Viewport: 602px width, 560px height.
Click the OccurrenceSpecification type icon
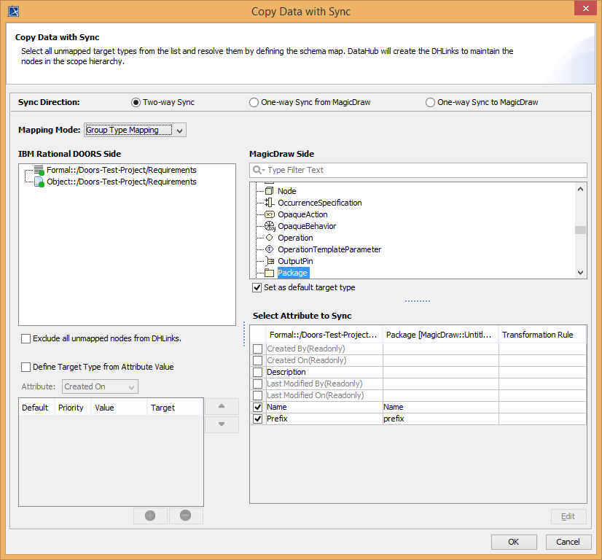[269, 203]
